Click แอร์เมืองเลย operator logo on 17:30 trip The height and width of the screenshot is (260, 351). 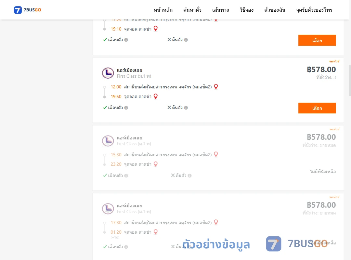[x=108, y=209]
